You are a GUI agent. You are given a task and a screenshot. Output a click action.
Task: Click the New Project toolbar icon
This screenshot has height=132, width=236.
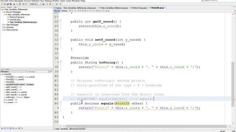[x=5, y=4]
